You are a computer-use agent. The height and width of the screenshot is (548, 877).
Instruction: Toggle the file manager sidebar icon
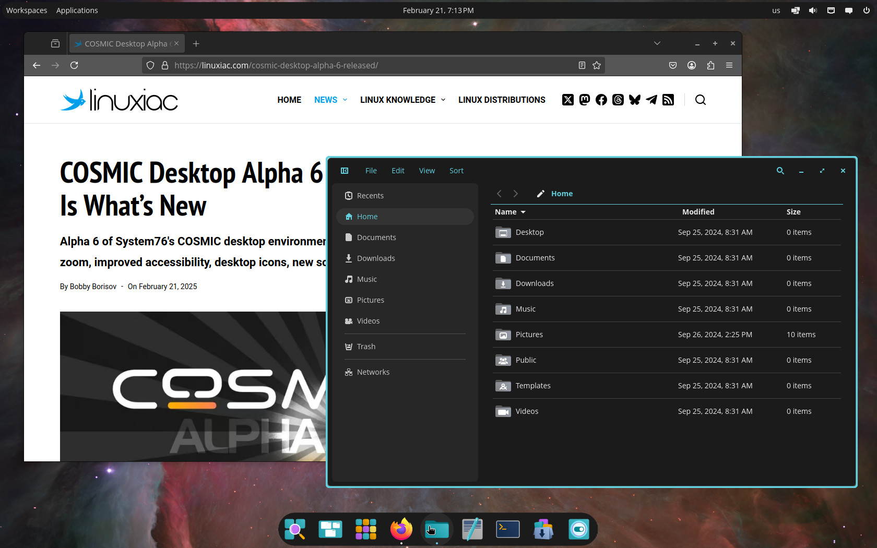[x=345, y=171]
